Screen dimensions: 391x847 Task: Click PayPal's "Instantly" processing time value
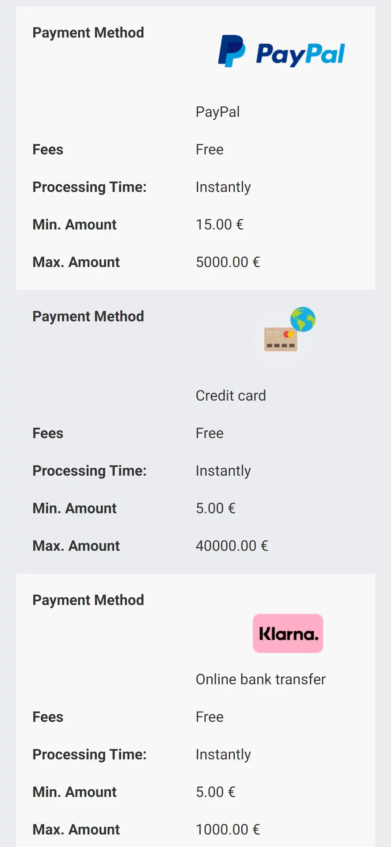click(x=223, y=187)
